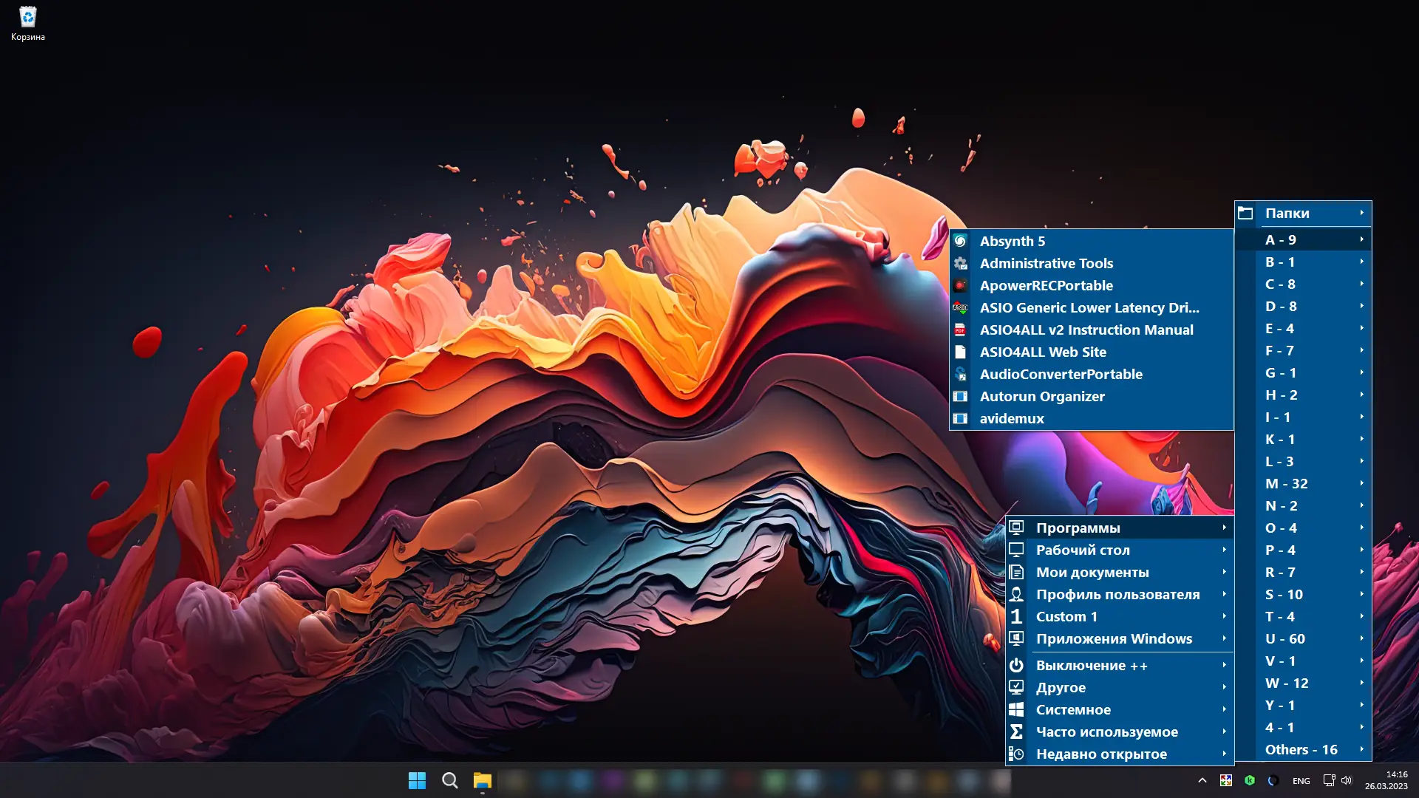Image resolution: width=1419 pixels, height=798 pixels.
Task: Click the power icon beside Выключение ++
Action: pos(1016,665)
